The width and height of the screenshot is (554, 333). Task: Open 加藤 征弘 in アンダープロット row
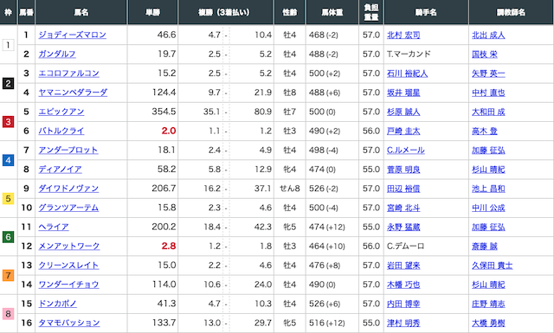coord(488,150)
